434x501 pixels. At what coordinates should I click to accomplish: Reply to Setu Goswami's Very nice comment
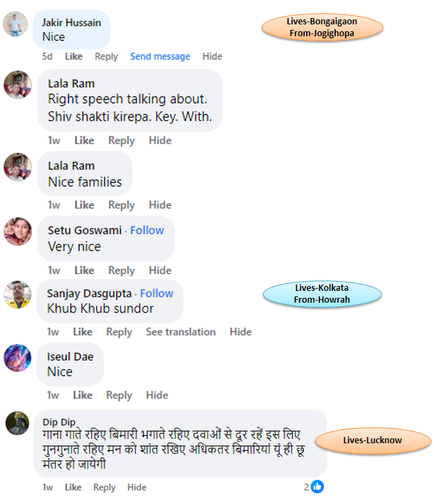click(121, 270)
